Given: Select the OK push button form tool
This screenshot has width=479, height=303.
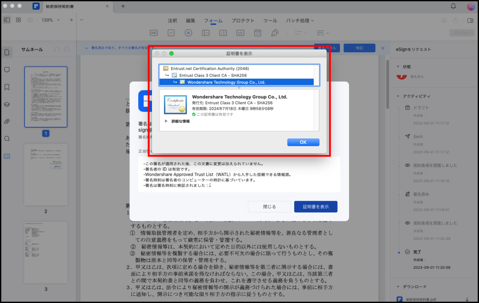Looking at the screenshot, I should (240, 33).
